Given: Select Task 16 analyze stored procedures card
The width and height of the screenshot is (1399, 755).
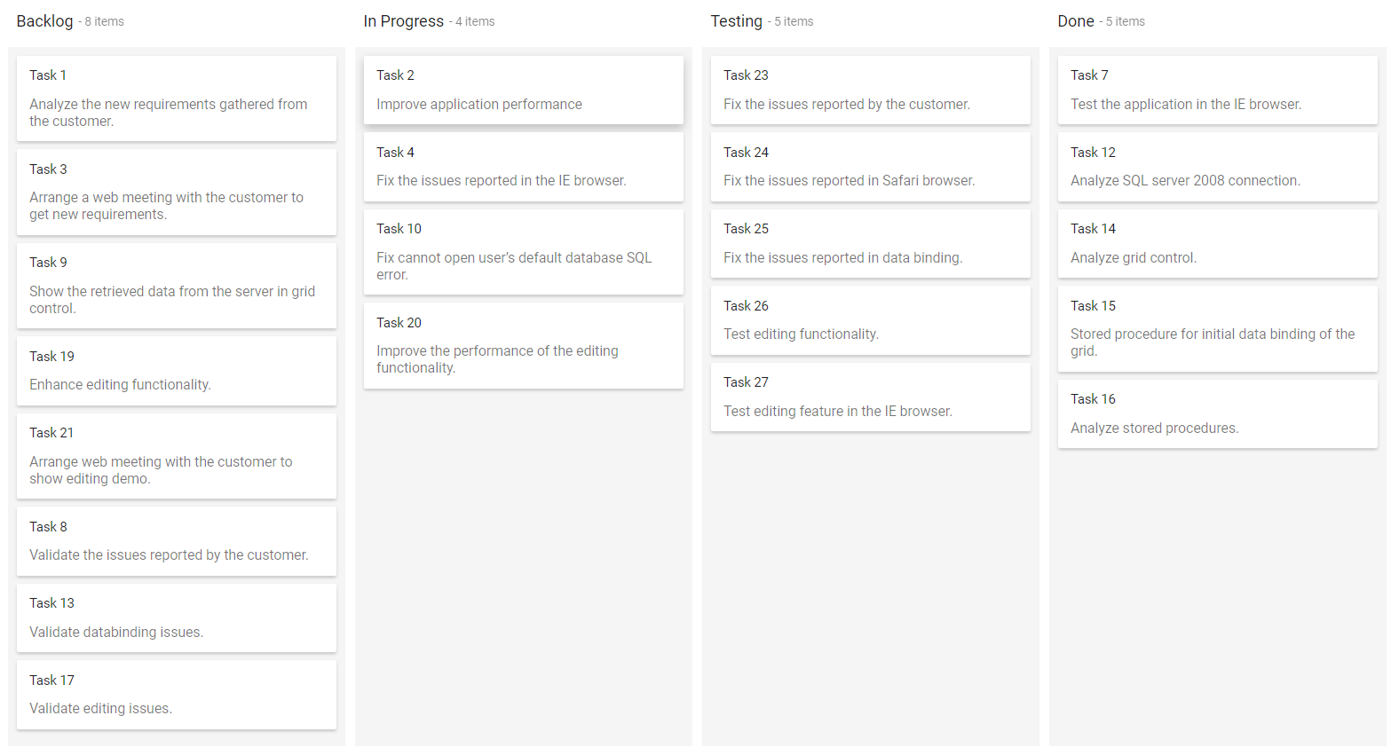Looking at the screenshot, I should coord(1217,413).
